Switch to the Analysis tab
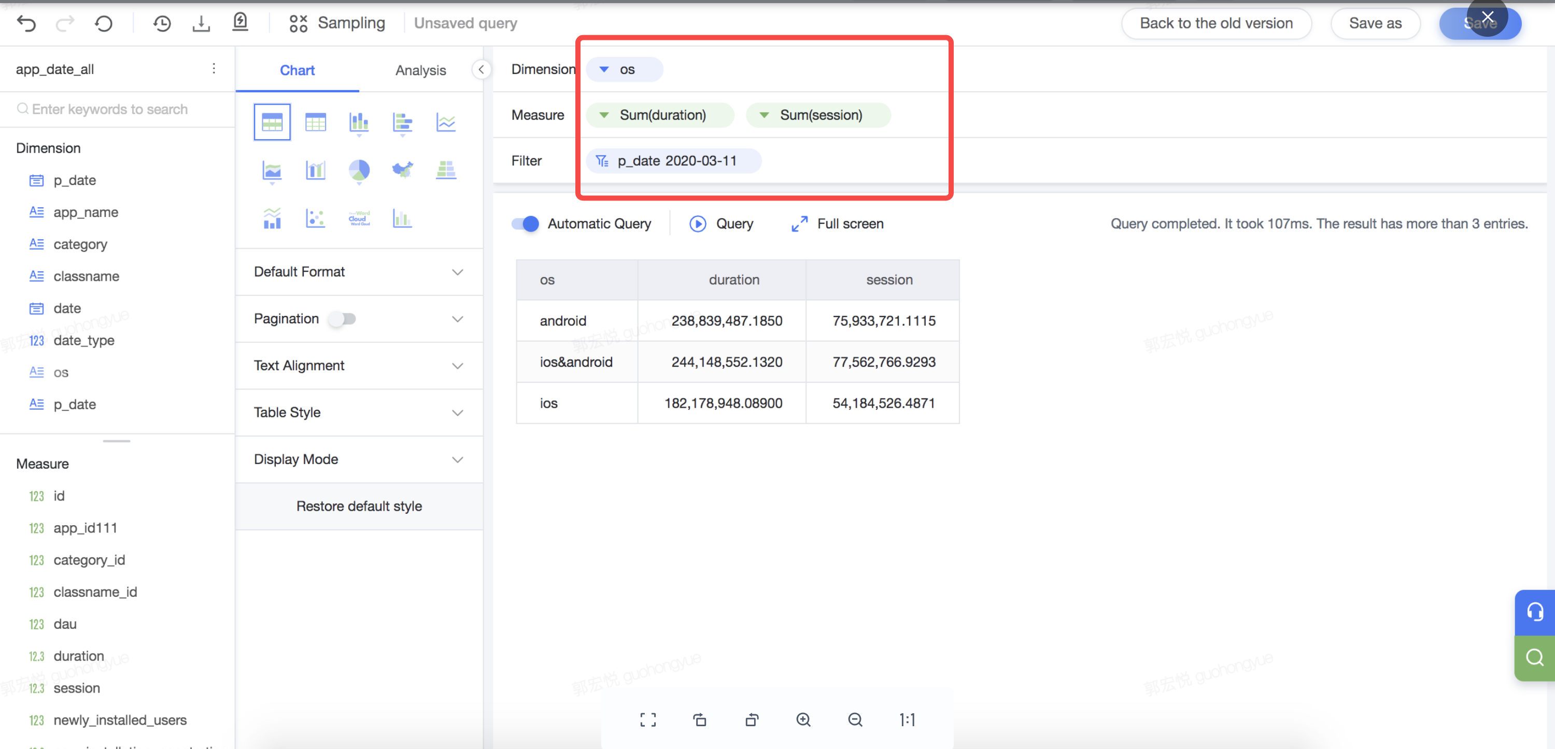The image size is (1555, 749). 421,70
